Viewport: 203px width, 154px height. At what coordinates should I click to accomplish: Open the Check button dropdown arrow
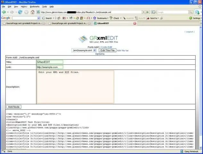[x=121, y=18]
